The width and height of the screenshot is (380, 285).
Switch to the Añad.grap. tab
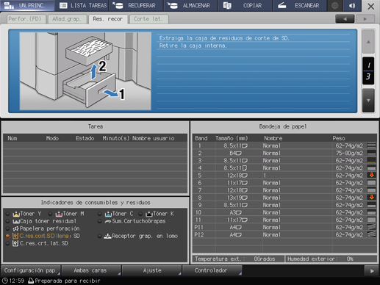(x=67, y=19)
